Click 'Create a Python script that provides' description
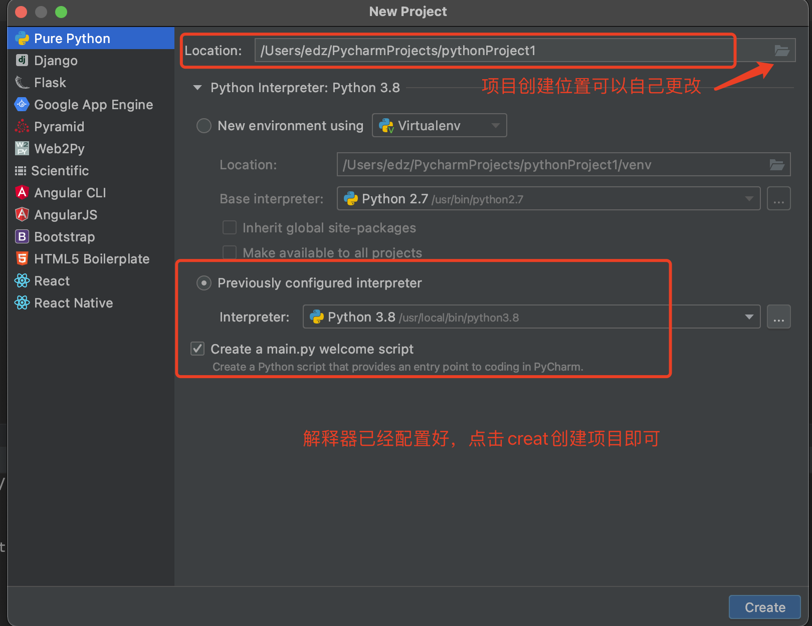This screenshot has width=812, height=626. coord(398,367)
